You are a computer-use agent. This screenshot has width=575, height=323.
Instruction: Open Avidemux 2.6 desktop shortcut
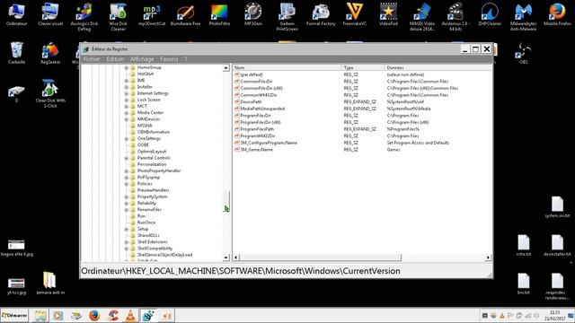pyautogui.click(x=456, y=16)
